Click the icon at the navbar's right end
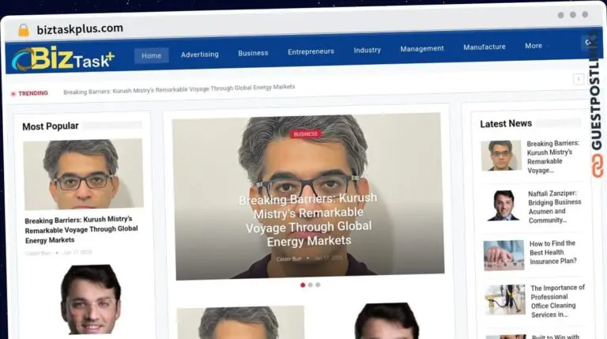 589,43
